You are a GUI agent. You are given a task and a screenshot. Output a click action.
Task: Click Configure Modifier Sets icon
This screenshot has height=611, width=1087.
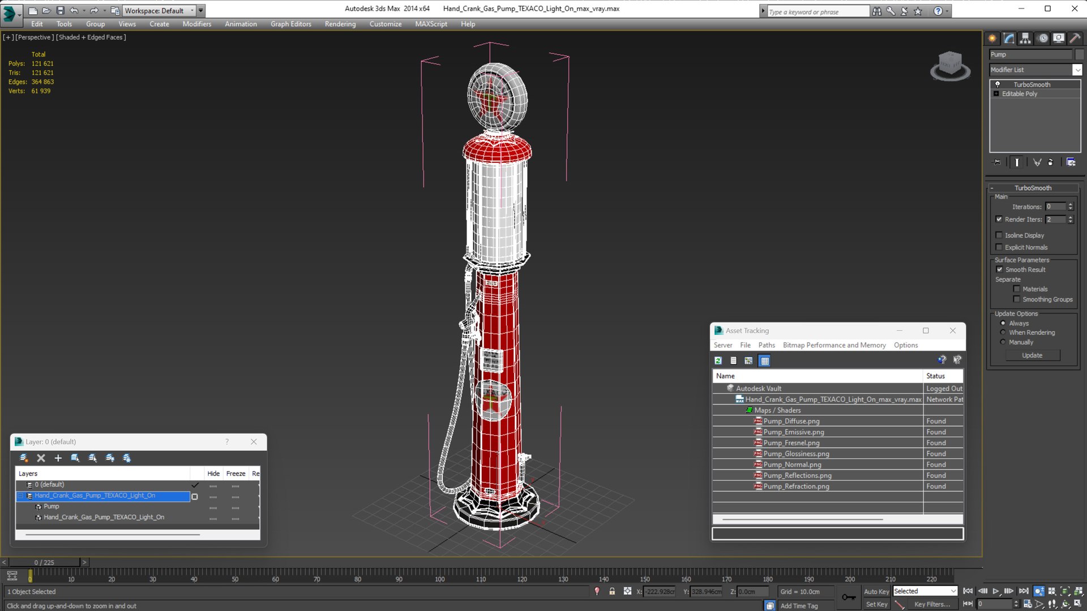point(1071,162)
